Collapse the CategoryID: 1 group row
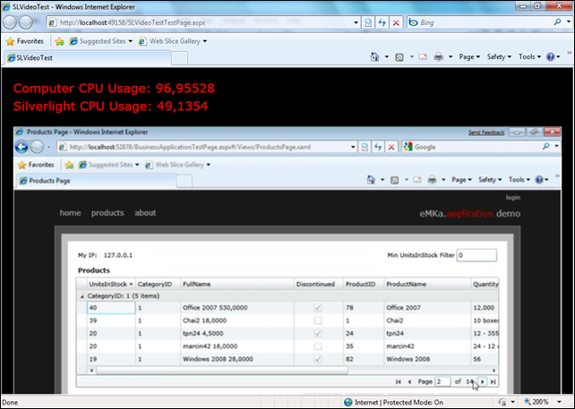 (82, 296)
